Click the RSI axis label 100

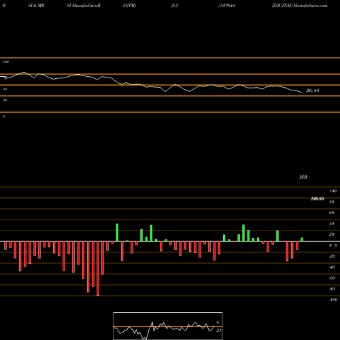(6, 62)
